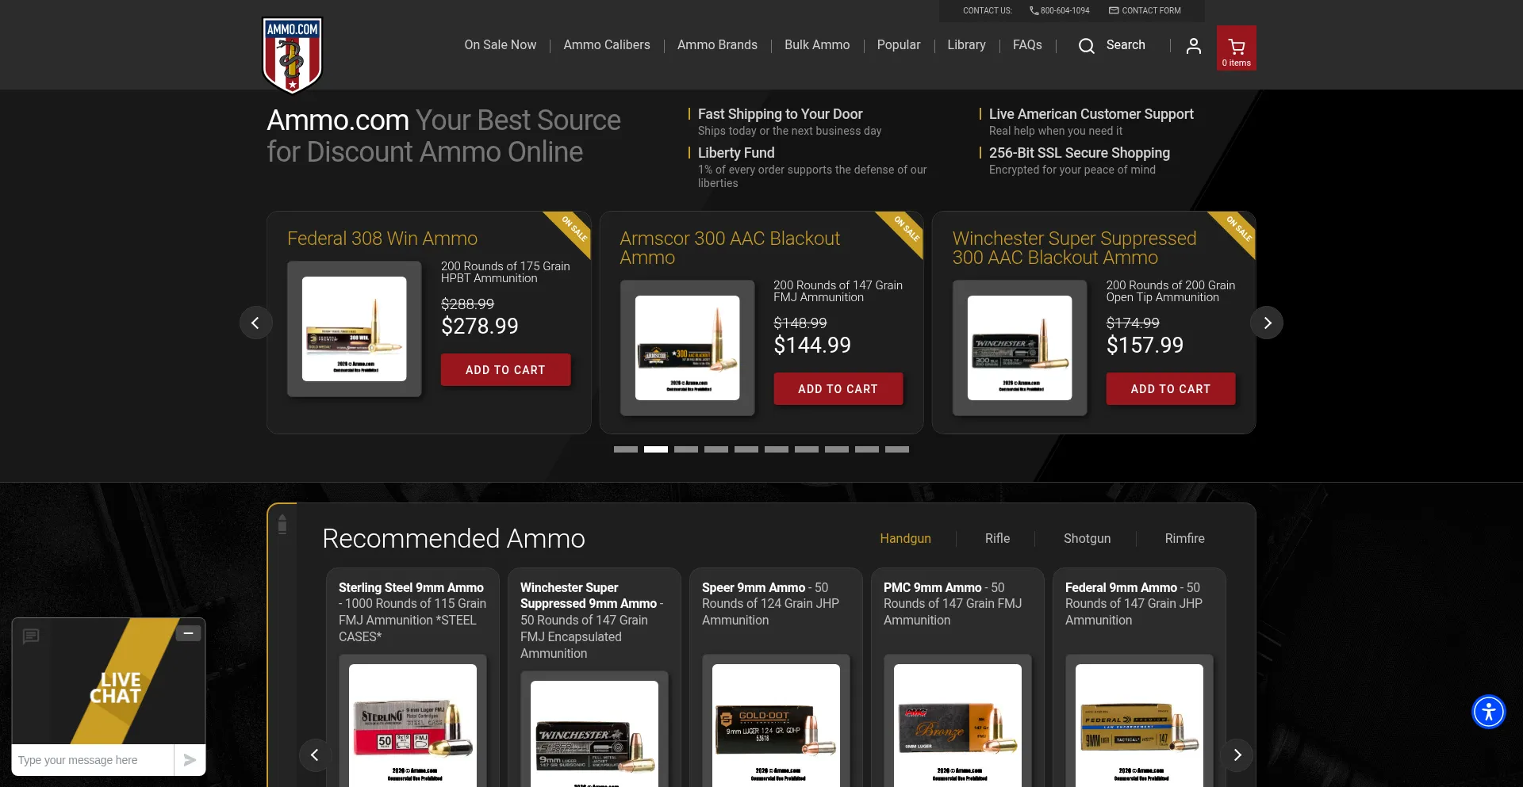Open the On Sale Now menu

click(501, 45)
